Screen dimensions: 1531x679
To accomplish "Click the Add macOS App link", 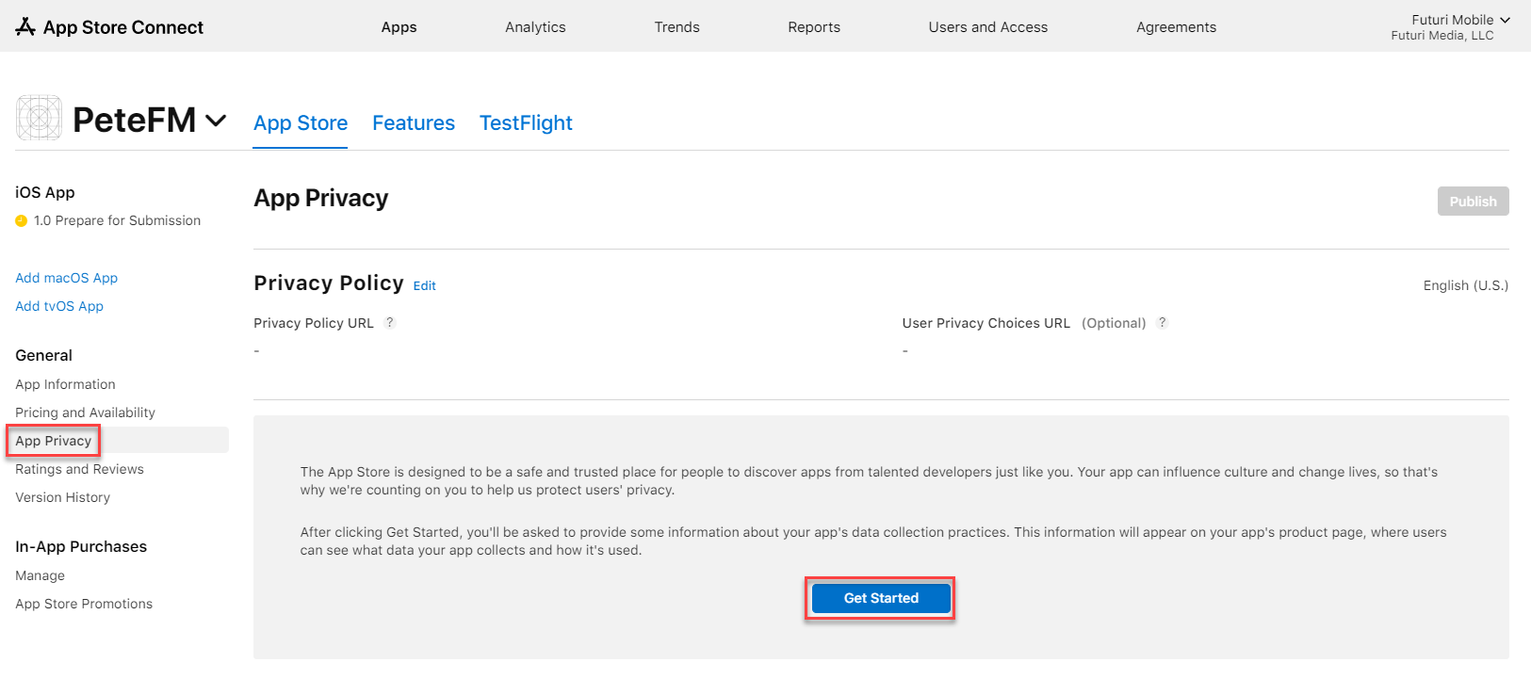I will point(66,278).
